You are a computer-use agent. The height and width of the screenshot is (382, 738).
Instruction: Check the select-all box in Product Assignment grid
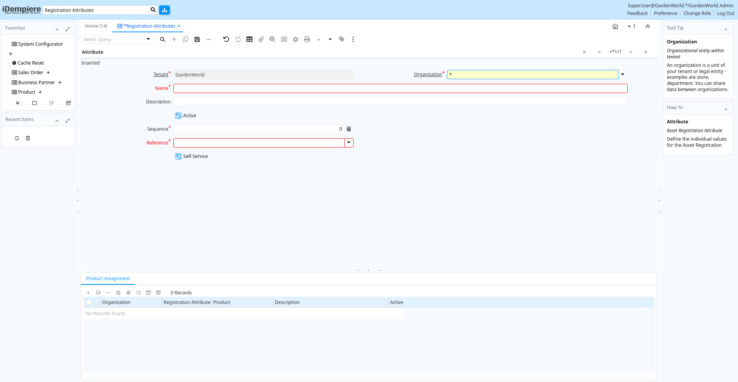89,302
